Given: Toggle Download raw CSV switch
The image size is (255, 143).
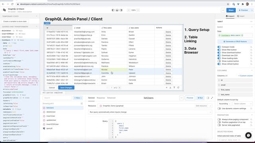Looking at the screenshot, I should pyautogui.click(x=219, y=56).
